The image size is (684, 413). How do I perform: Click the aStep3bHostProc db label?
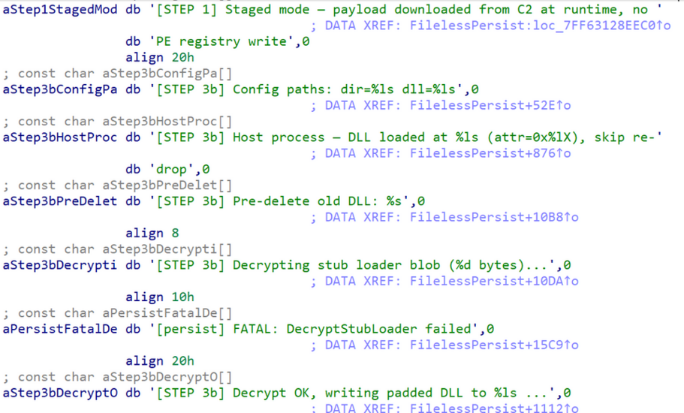[x=60, y=137]
